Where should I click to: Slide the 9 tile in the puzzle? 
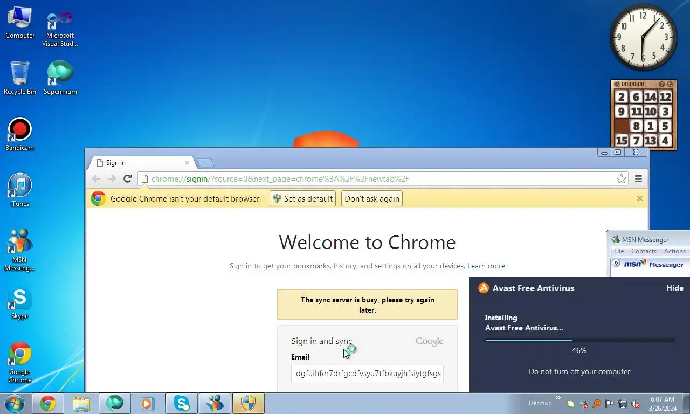click(622, 112)
